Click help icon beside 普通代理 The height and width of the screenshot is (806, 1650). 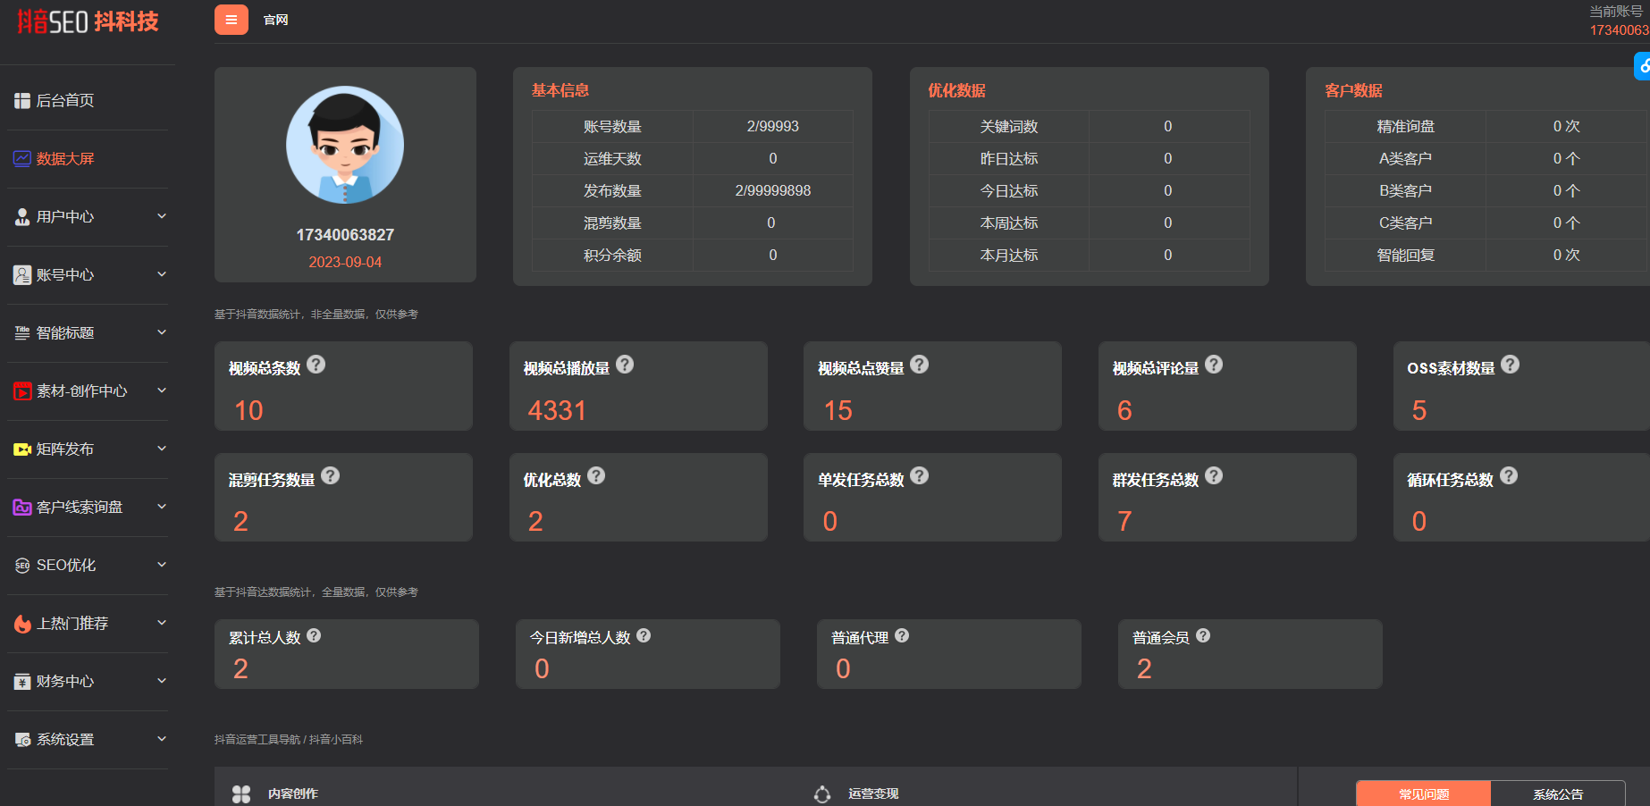point(902,635)
